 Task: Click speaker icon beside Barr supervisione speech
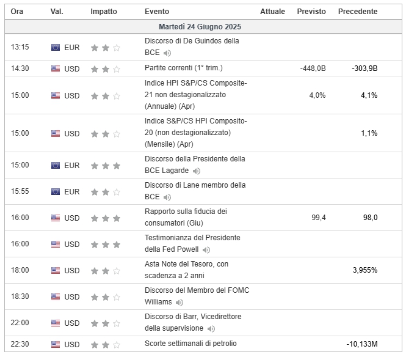pyautogui.click(x=211, y=329)
